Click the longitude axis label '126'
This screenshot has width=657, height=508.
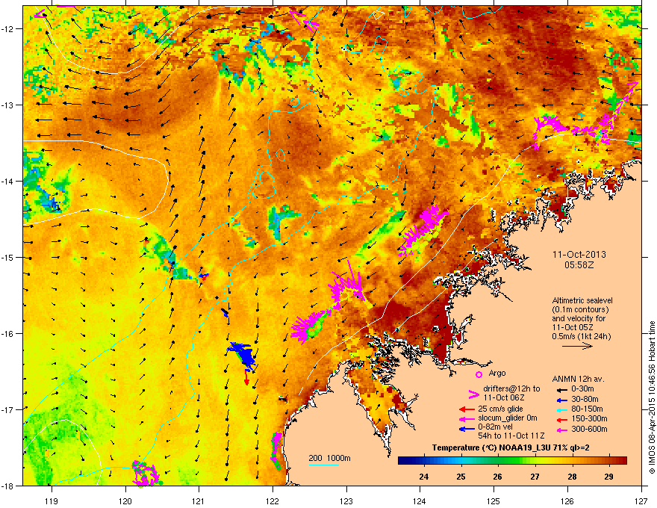pyautogui.click(x=567, y=500)
